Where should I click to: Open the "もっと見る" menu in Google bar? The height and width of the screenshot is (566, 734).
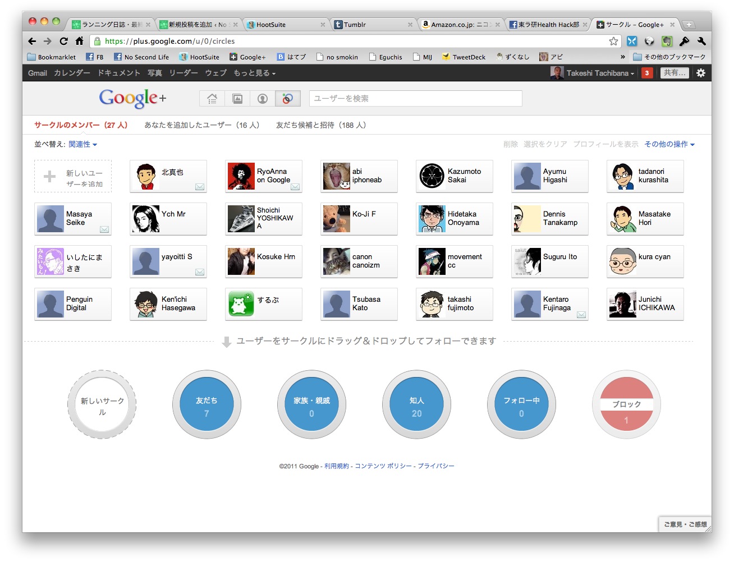pyautogui.click(x=254, y=73)
